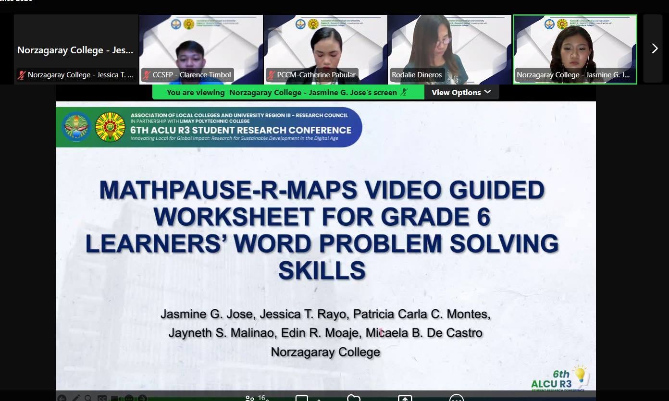This screenshot has height=401, width=669.
Task: Select Rodalie Dineros video tile
Action: [x=450, y=49]
